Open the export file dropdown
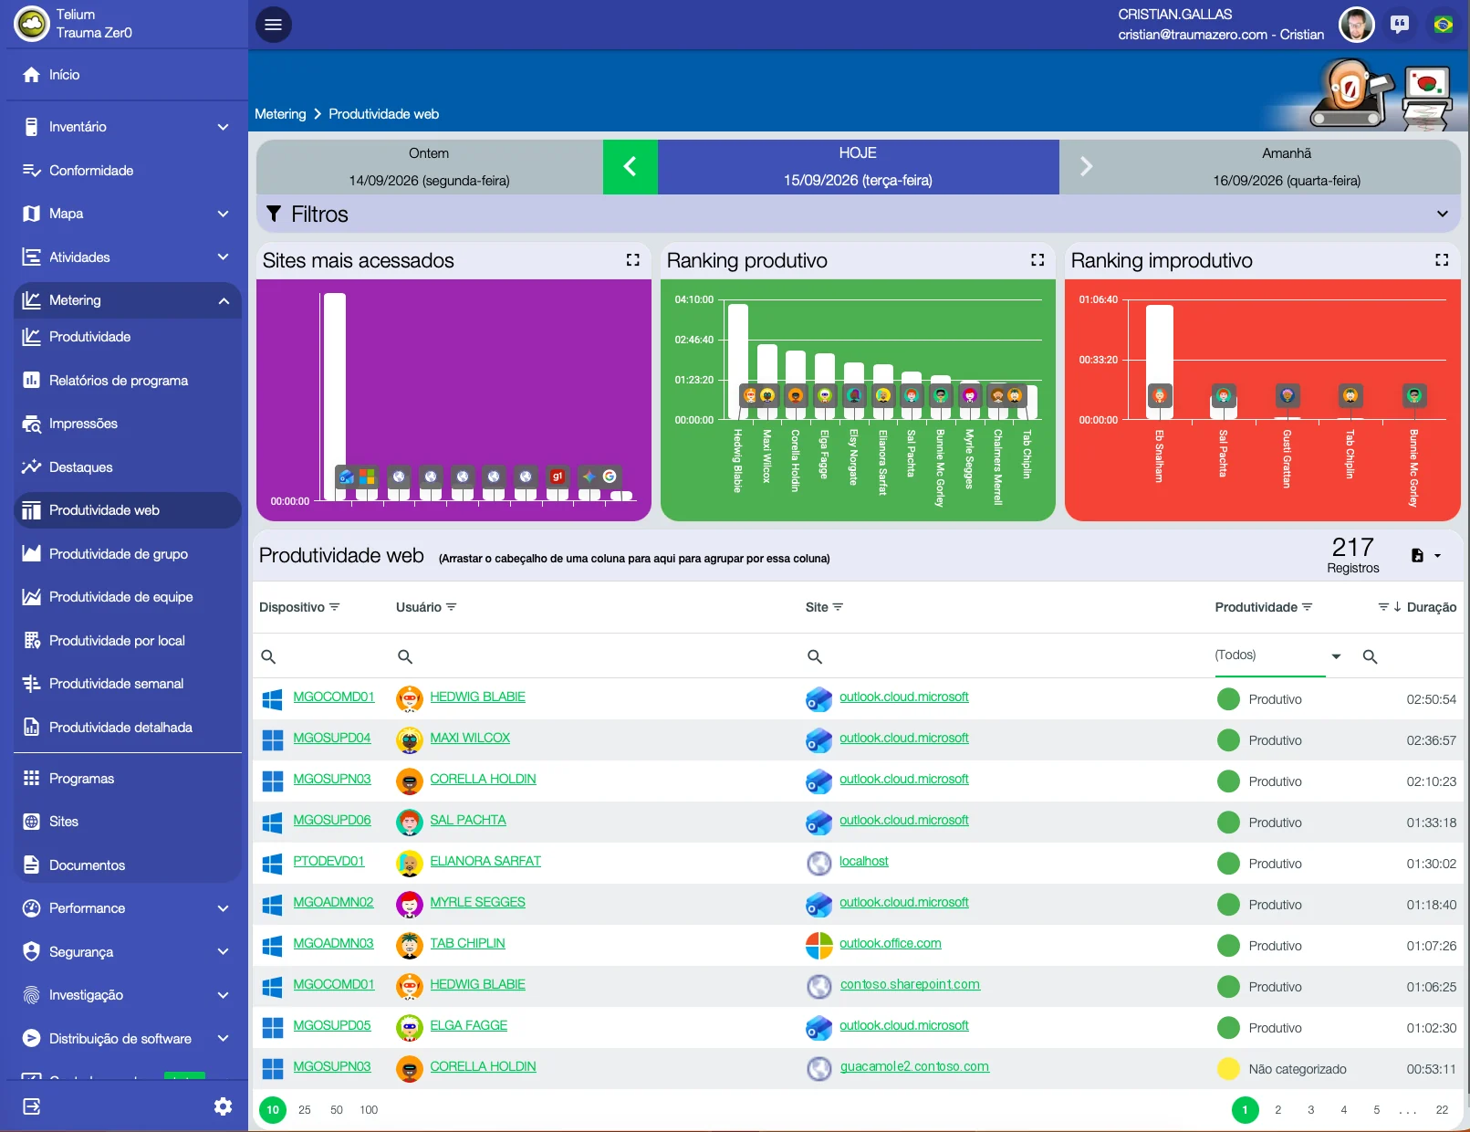Image resolution: width=1470 pixels, height=1132 pixels. click(x=1425, y=555)
